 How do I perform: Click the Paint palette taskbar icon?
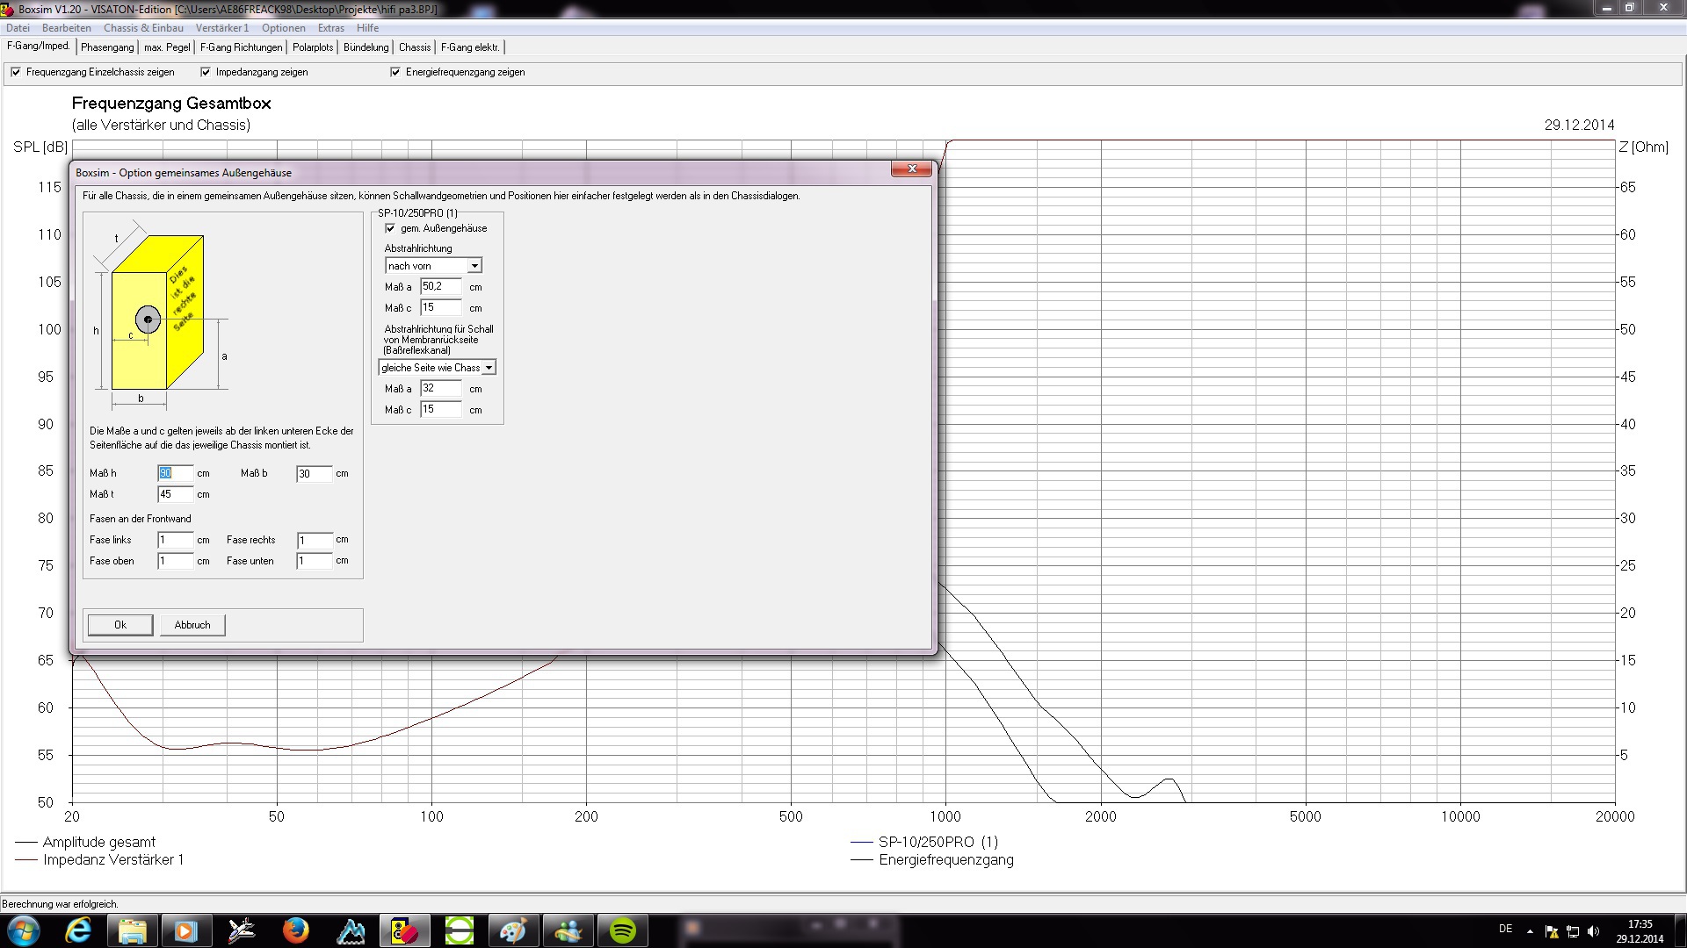click(x=513, y=930)
